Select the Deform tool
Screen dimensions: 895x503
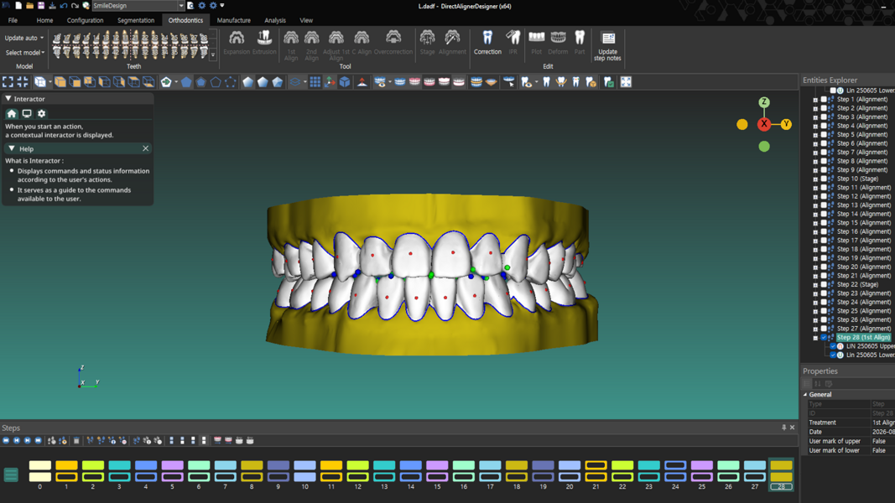[559, 43]
